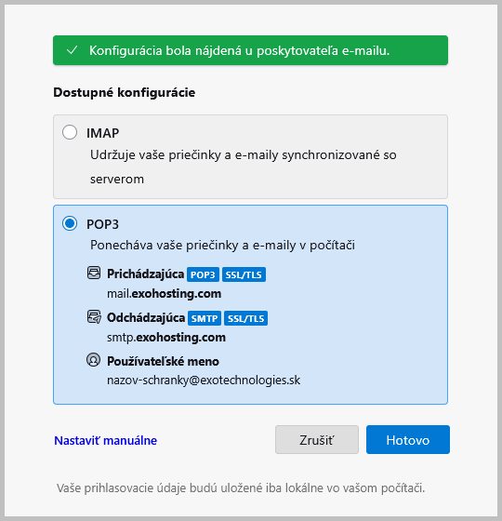Click the outgoing mail send icon
This screenshot has width=502, height=521.
click(94, 317)
